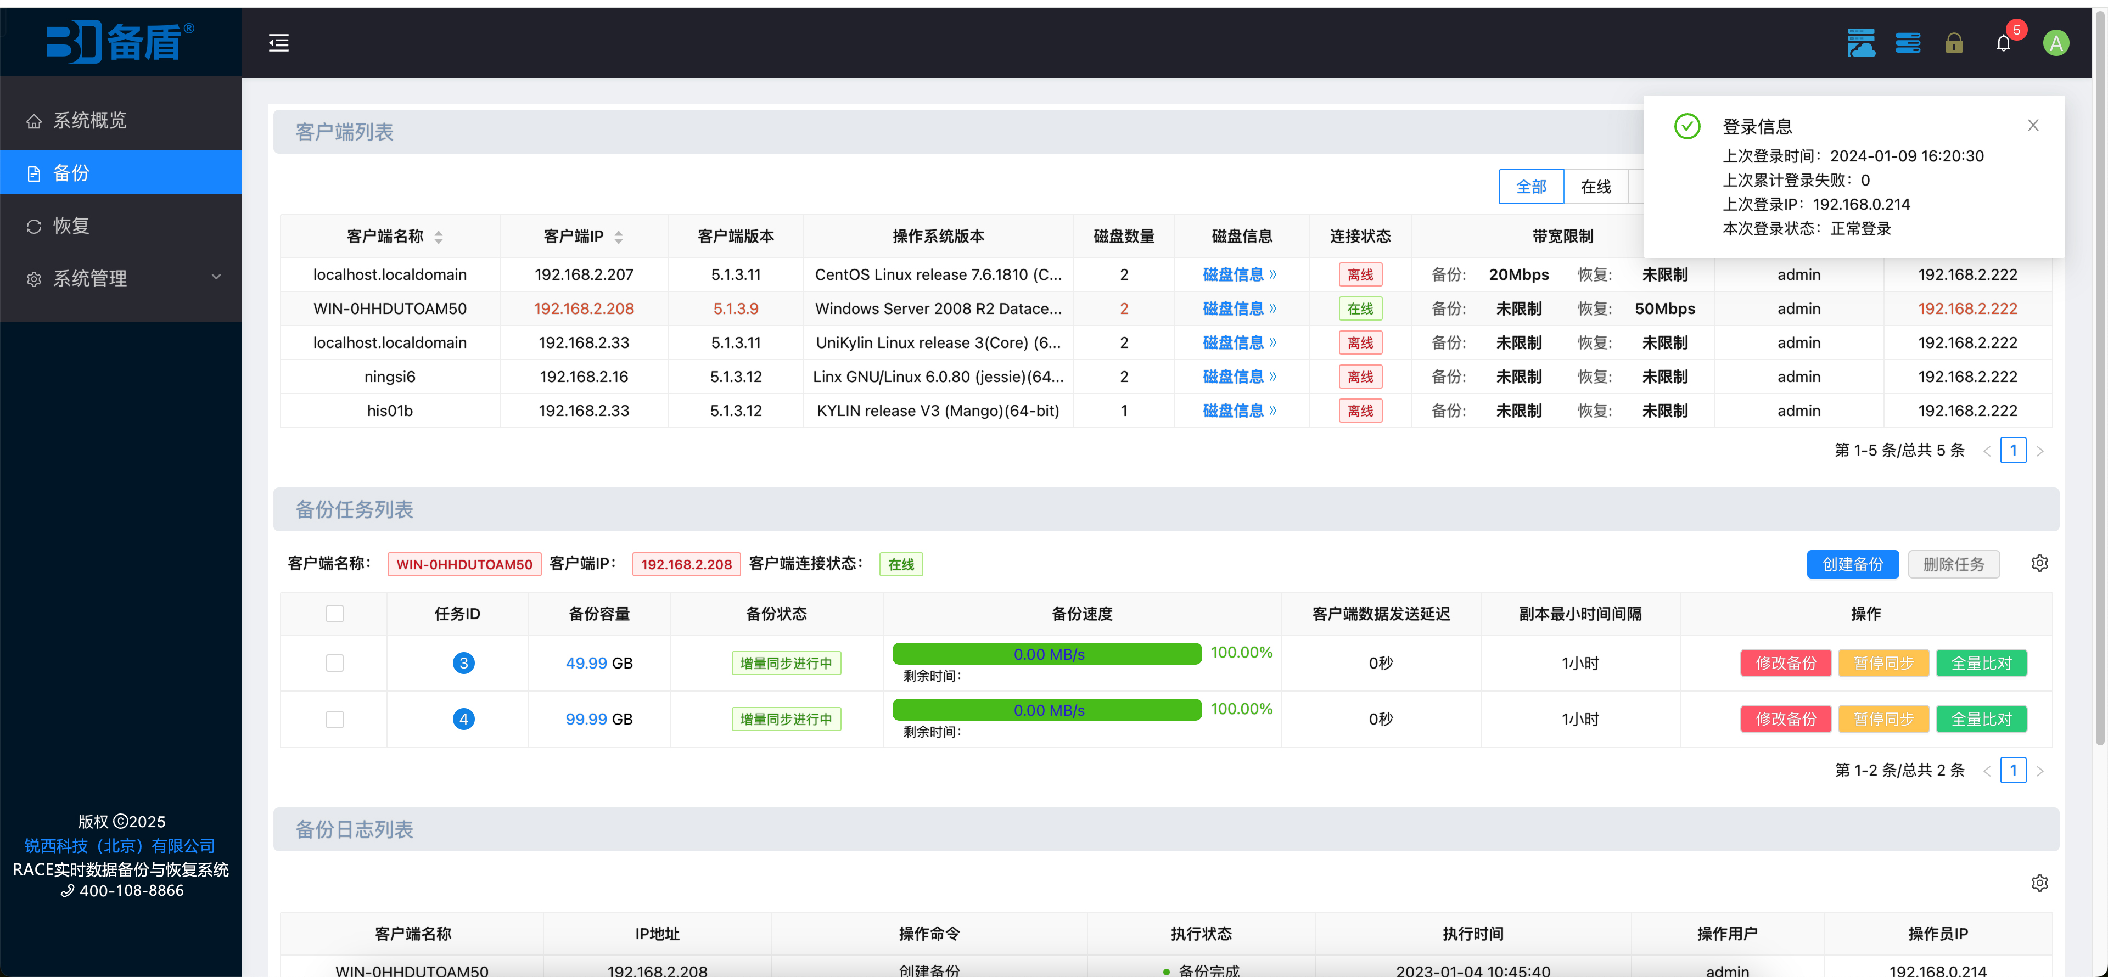Click the 创建备份 button
The width and height of the screenshot is (2108, 977).
(x=1852, y=564)
